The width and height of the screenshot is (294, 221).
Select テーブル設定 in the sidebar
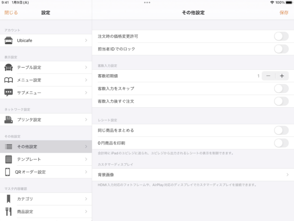pos(46,67)
